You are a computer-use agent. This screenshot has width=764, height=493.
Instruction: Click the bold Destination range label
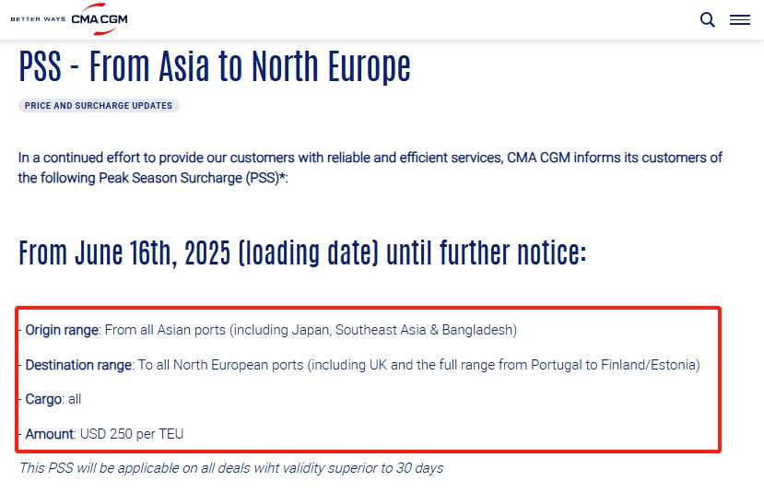pos(78,365)
